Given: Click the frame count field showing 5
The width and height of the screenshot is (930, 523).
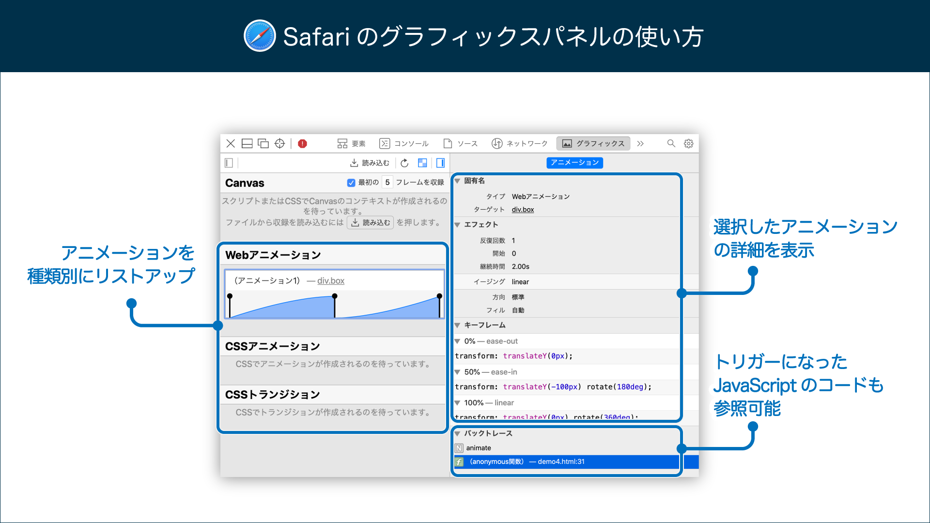Looking at the screenshot, I should click(387, 183).
